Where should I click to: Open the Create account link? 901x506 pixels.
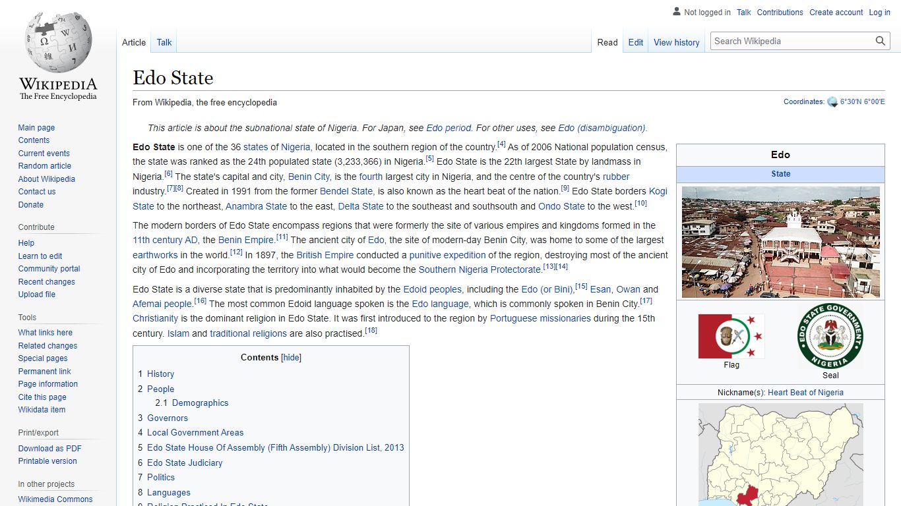coord(836,13)
